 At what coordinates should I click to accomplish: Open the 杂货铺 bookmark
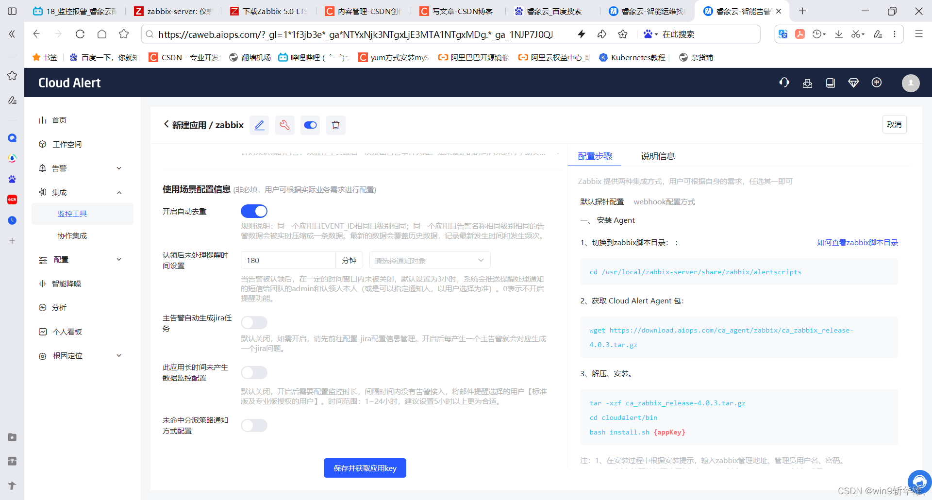[696, 57]
